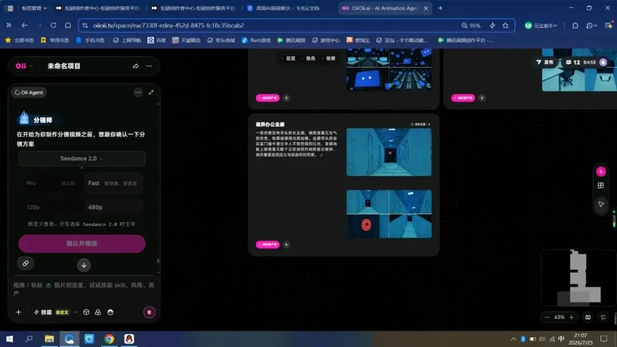The image size is (617, 347).
Task: Bookmark this page with star icon
Action: pyautogui.click(x=505, y=26)
